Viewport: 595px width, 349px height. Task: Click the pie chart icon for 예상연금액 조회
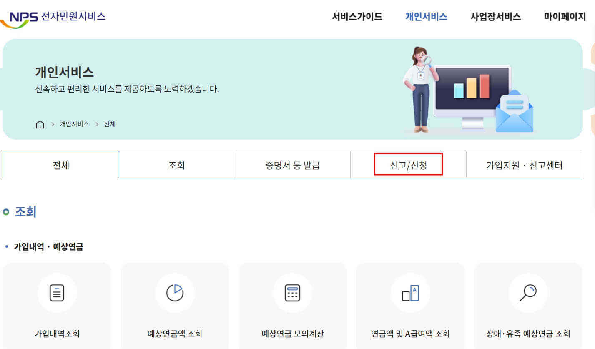point(175,293)
